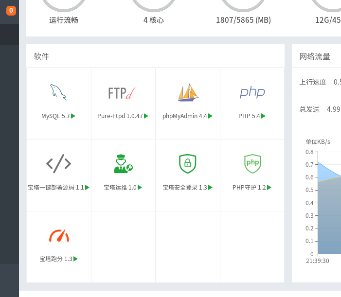Image resolution: width=341 pixels, height=297 pixels.
Task: Open the MySQL dolphin icon
Action: point(58,92)
